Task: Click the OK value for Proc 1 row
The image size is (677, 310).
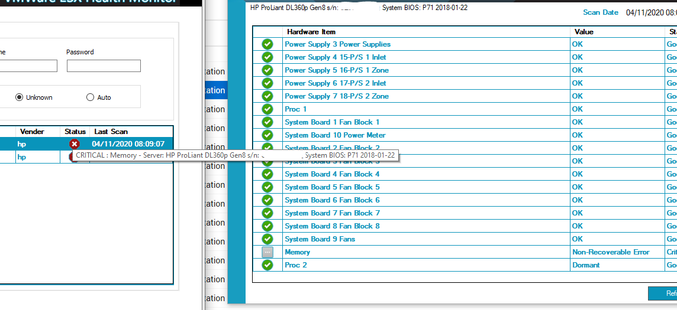Action: click(578, 109)
